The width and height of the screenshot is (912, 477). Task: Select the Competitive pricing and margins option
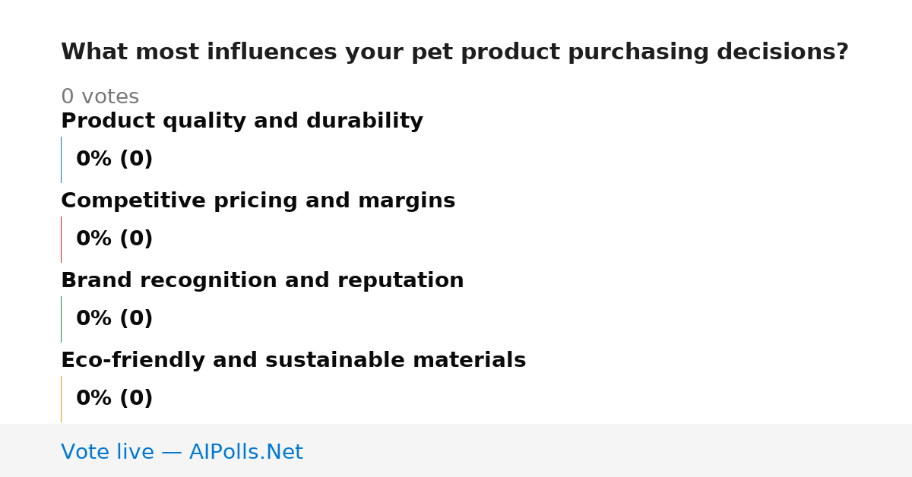click(258, 201)
